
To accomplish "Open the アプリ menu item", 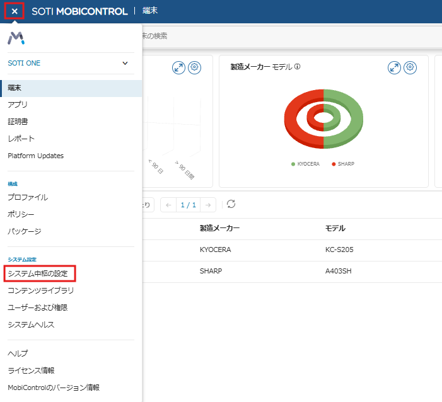I will coord(18,105).
